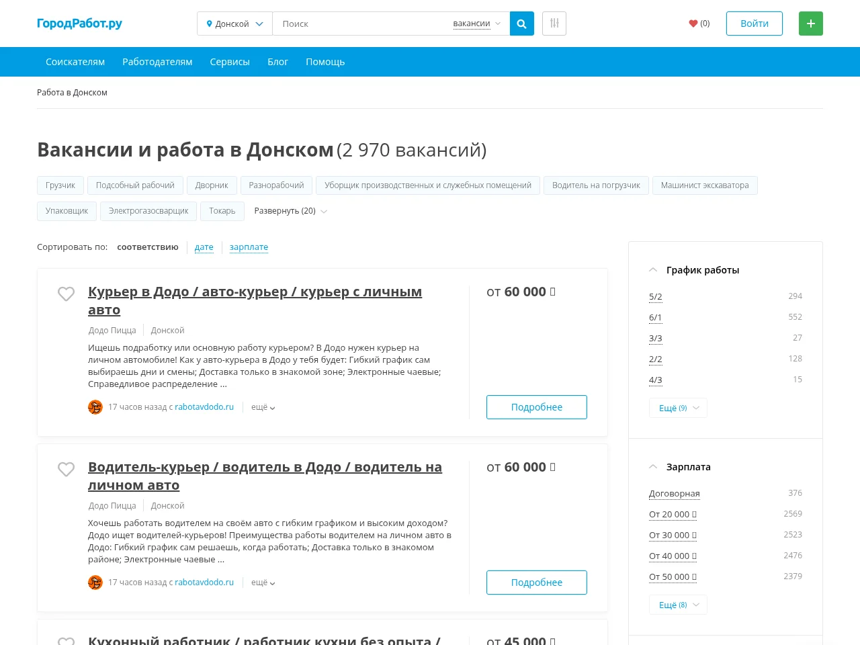The image size is (860, 645).
Task: Select the Электрогазосварщик tag
Action: tap(148, 211)
